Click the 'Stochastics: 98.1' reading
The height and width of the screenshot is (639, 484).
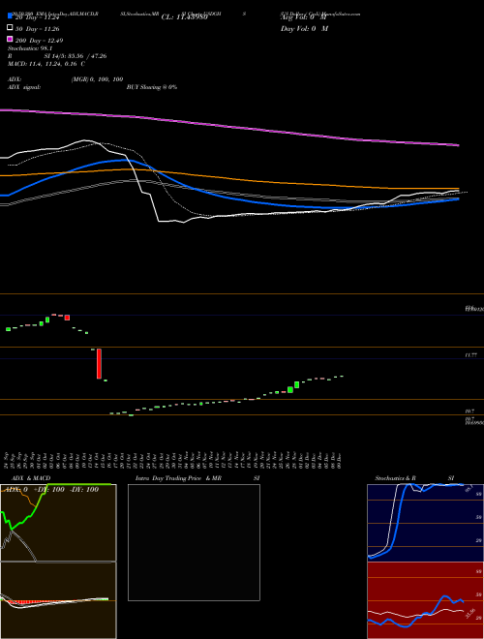[28, 48]
